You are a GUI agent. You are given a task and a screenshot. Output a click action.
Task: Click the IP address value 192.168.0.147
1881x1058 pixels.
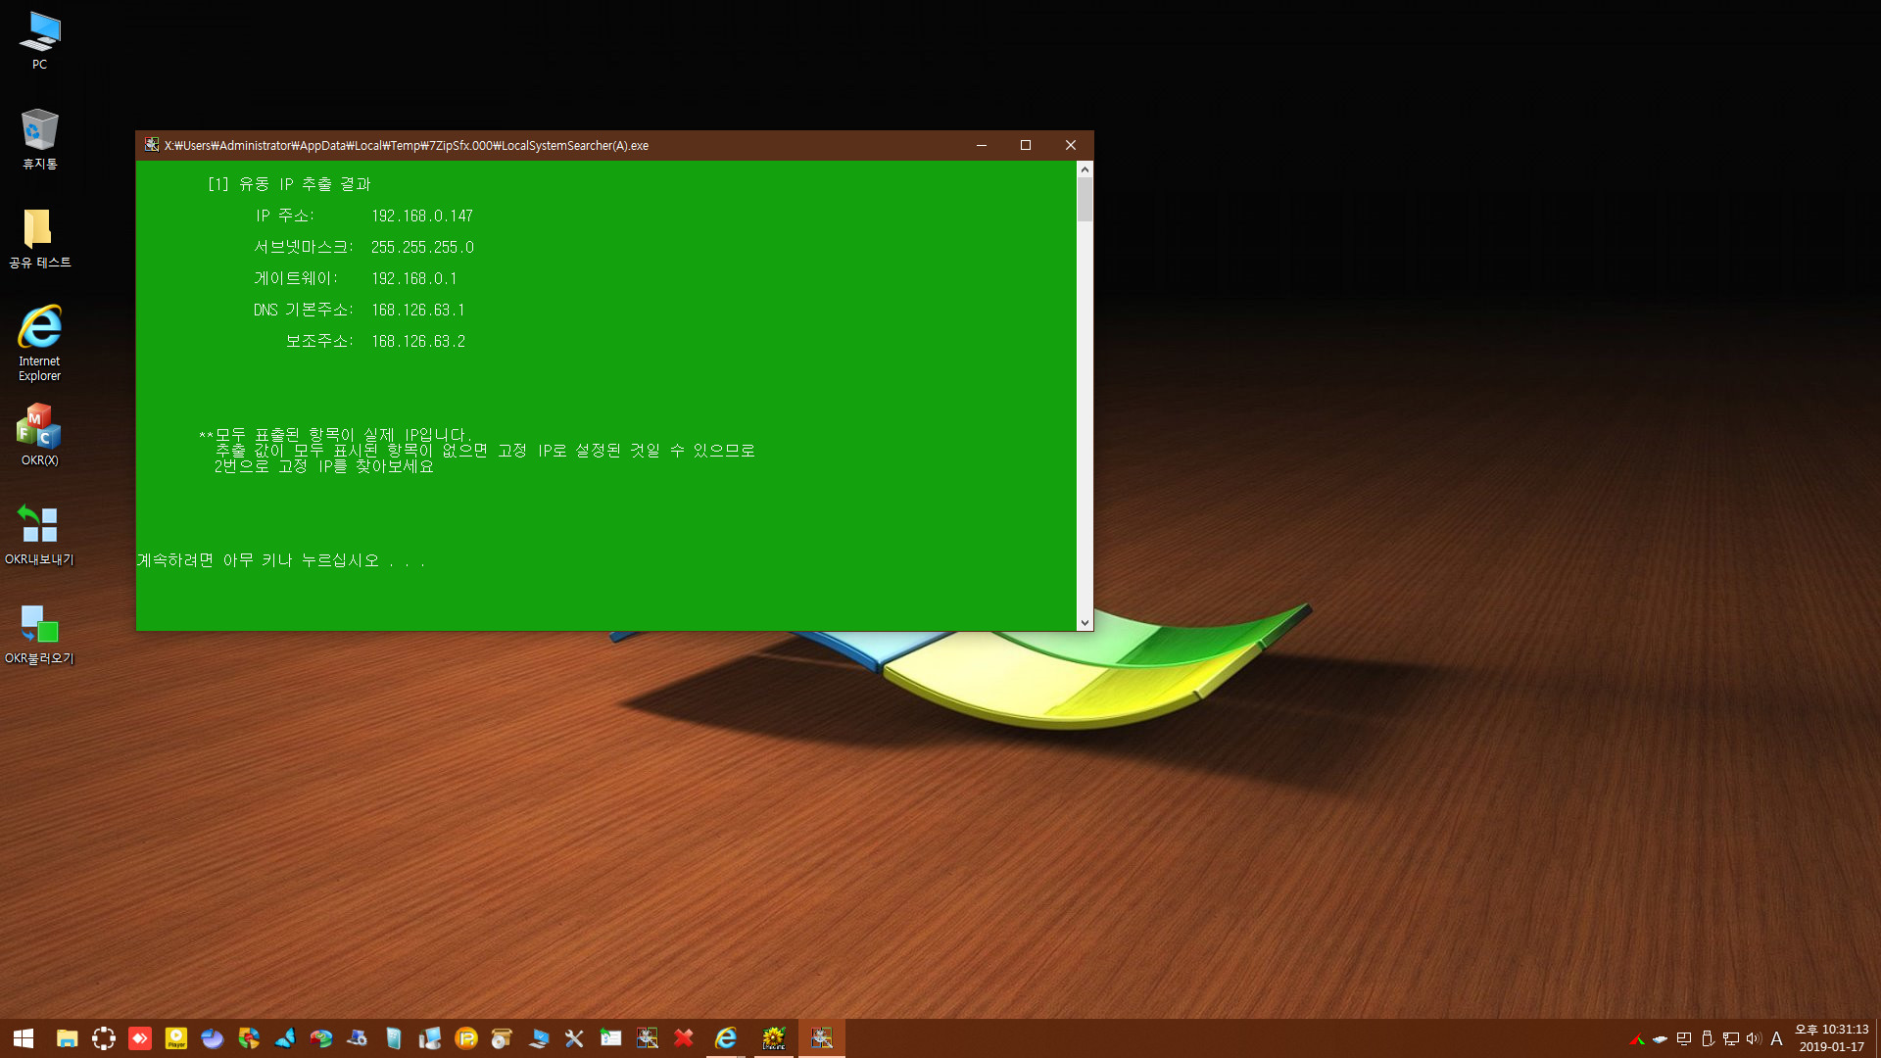[422, 216]
